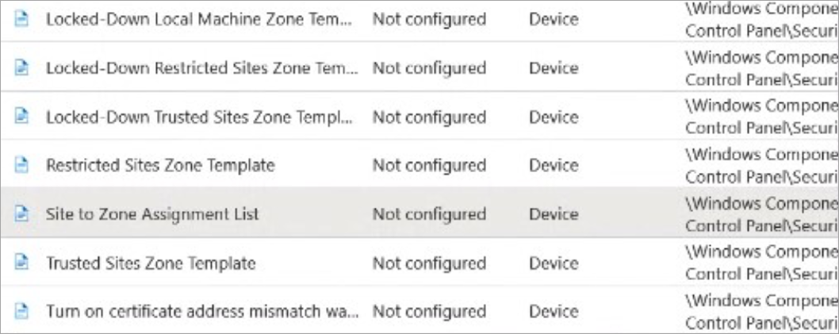The image size is (839, 334).
Task: Click document icon beside Trusted Sites Zone Template
Action: (23, 263)
